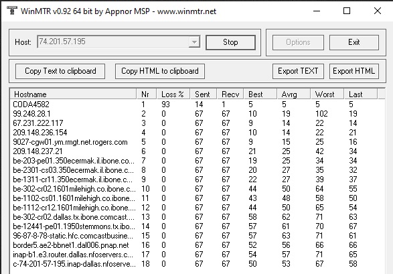Viewport: 393px width, 274px height.
Task: Select the 209.148.236.154 hop
Action: pyautogui.click(x=198, y=133)
